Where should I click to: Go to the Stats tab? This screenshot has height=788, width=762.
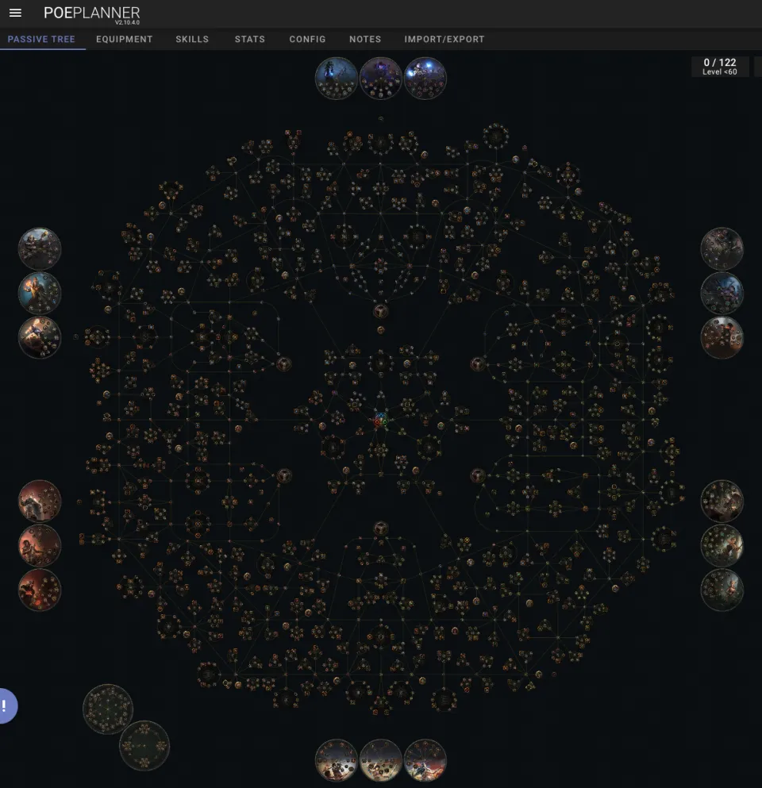click(x=249, y=39)
